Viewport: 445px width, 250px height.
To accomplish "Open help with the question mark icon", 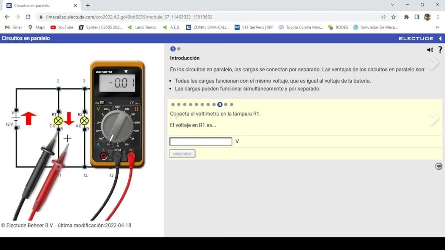I will pyautogui.click(x=440, y=50).
